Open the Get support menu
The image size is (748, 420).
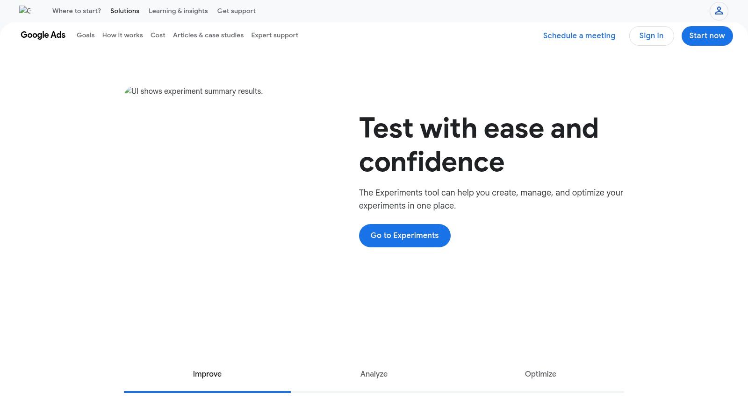coord(236,11)
